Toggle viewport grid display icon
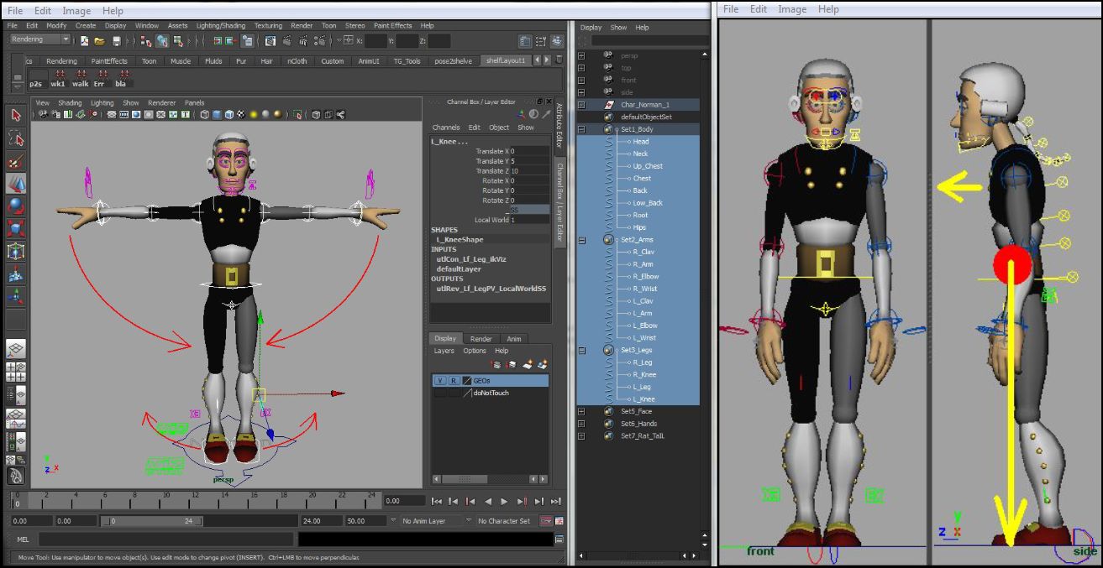The image size is (1103, 568). click(x=111, y=114)
